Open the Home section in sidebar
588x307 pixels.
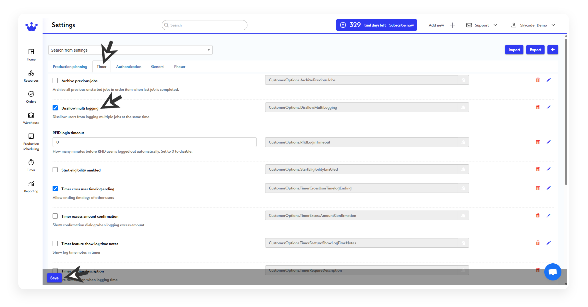click(31, 54)
